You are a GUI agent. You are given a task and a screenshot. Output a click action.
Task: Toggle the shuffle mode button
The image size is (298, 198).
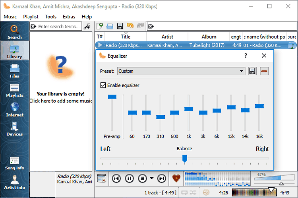tap(193, 193)
